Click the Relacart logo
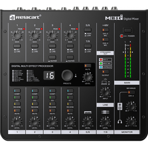Viewport: 148px width, 148px height. [25, 17]
